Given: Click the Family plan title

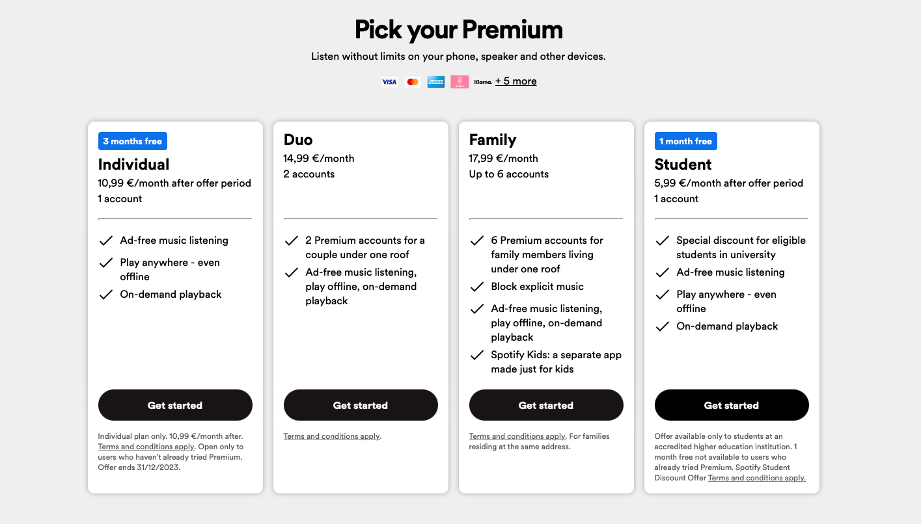Looking at the screenshot, I should (x=493, y=140).
